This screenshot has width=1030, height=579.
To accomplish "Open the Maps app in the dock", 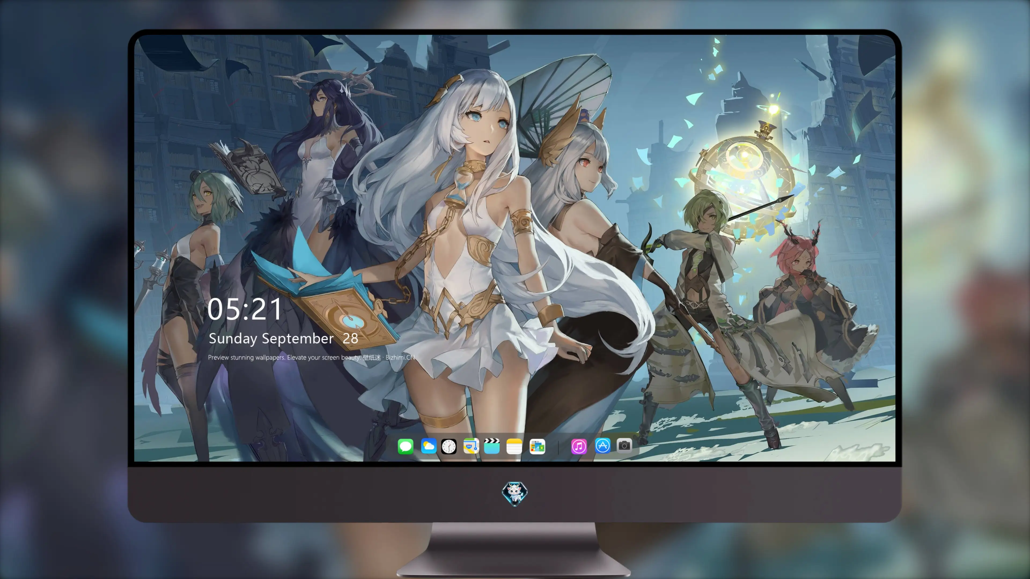I will pyautogui.click(x=471, y=446).
